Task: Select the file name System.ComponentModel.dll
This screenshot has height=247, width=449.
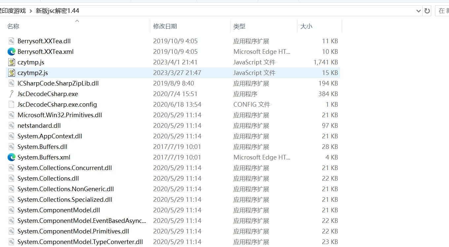Action: pos(59,210)
